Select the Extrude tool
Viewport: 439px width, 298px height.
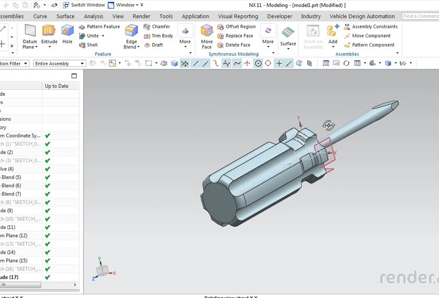point(49,35)
